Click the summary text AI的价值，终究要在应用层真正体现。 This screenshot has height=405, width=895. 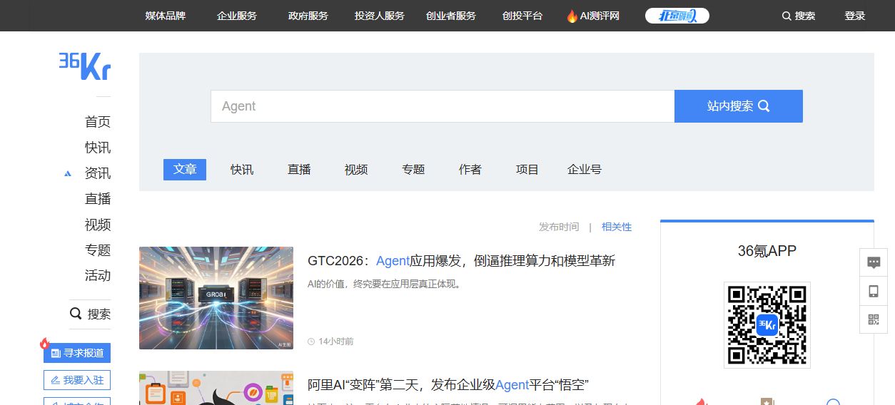[385, 284]
